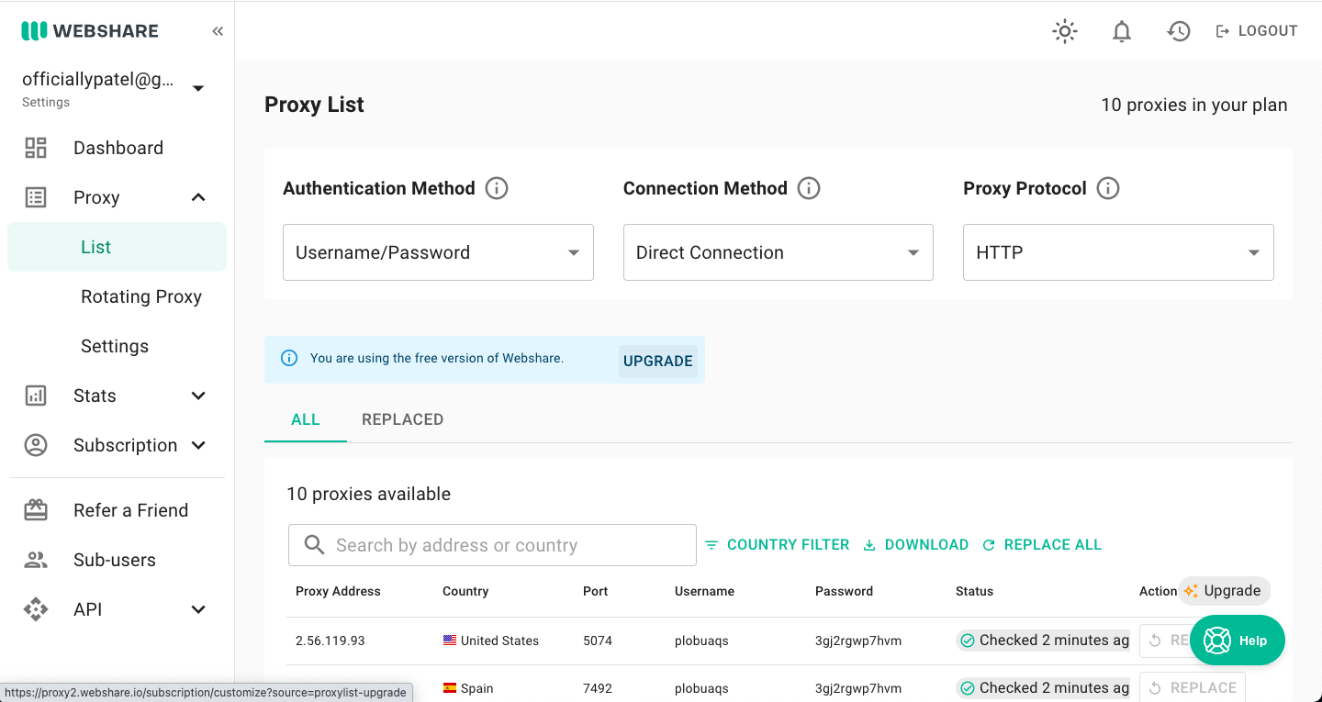This screenshot has width=1322, height=702.
Task: Click the account Settings text under email
Action: (x=46, y=103)
